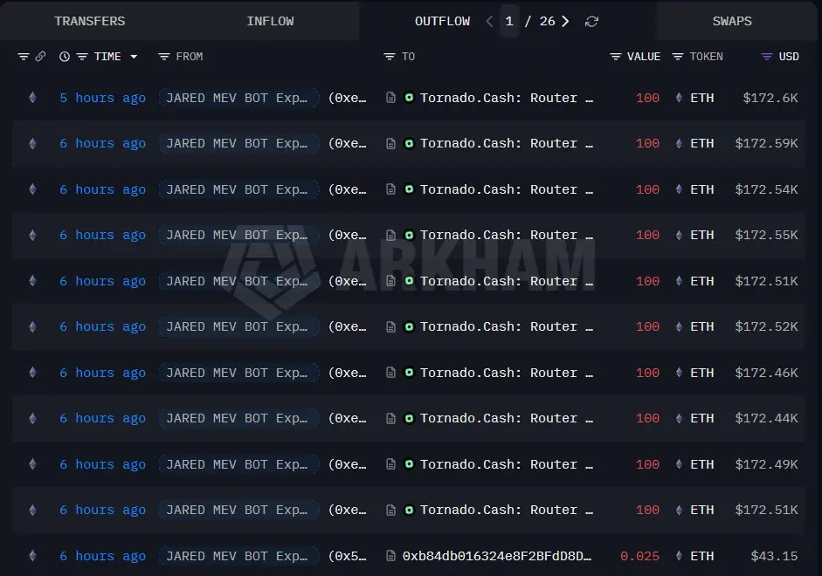Click the $172.44K USD amount
The image size is (822, 576).
click(766, 418)
